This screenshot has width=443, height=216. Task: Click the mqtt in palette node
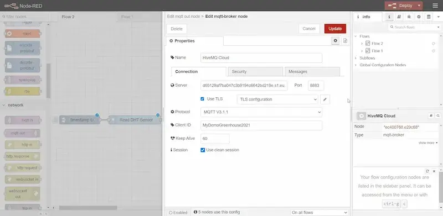tap(23, 120)
